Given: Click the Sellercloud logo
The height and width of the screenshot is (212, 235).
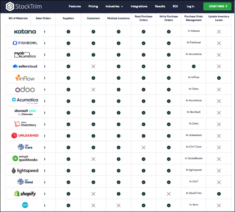Looking at the screenshot, I should click(x=25, y=66).
